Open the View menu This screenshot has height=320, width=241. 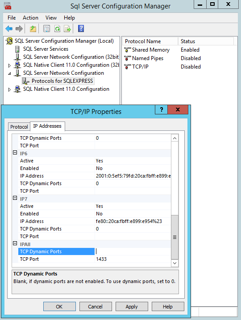point(51,18)
